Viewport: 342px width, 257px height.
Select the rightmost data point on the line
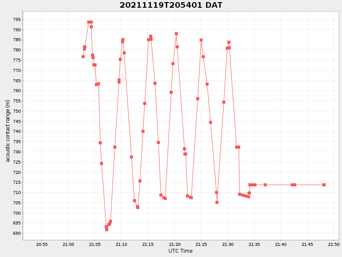coord(324,185)
